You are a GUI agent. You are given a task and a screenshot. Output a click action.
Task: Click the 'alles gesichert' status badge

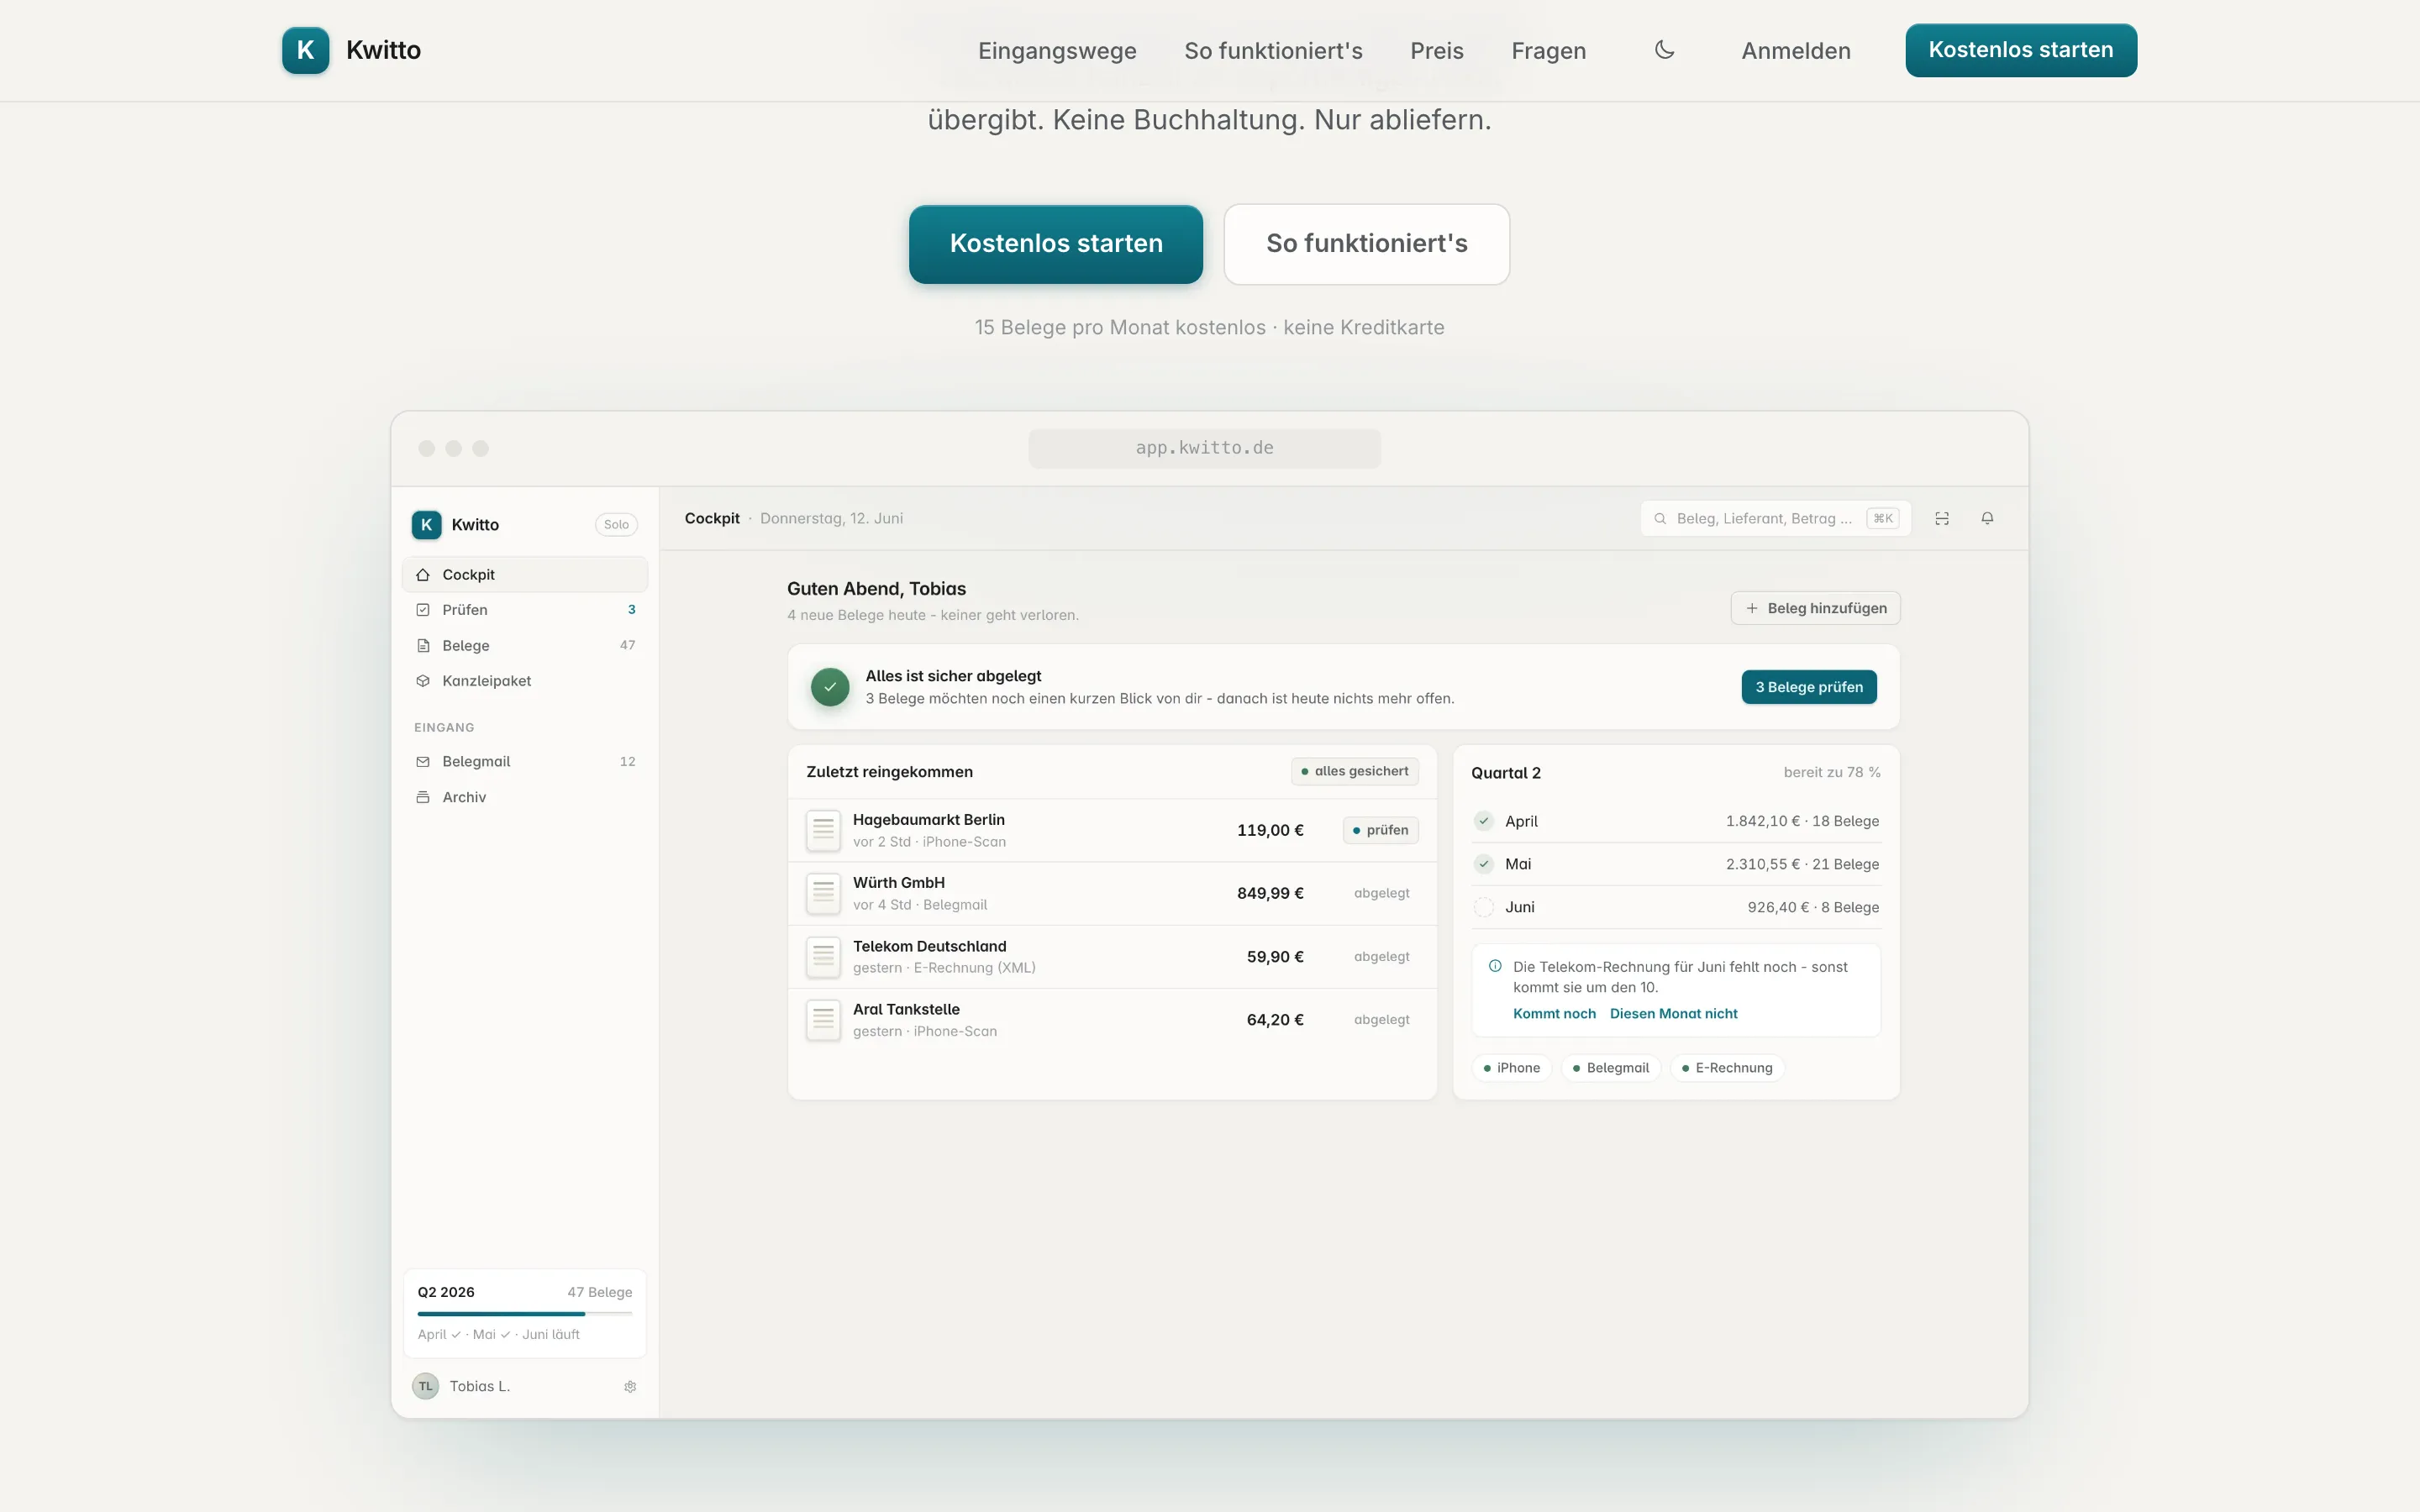click(x=1355, y=771)
